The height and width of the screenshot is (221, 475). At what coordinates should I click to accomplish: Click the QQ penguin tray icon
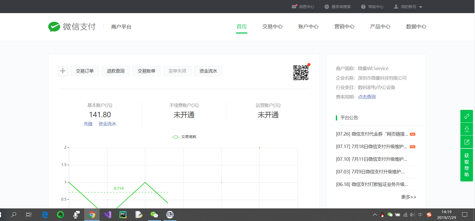(x=382, y=215)
